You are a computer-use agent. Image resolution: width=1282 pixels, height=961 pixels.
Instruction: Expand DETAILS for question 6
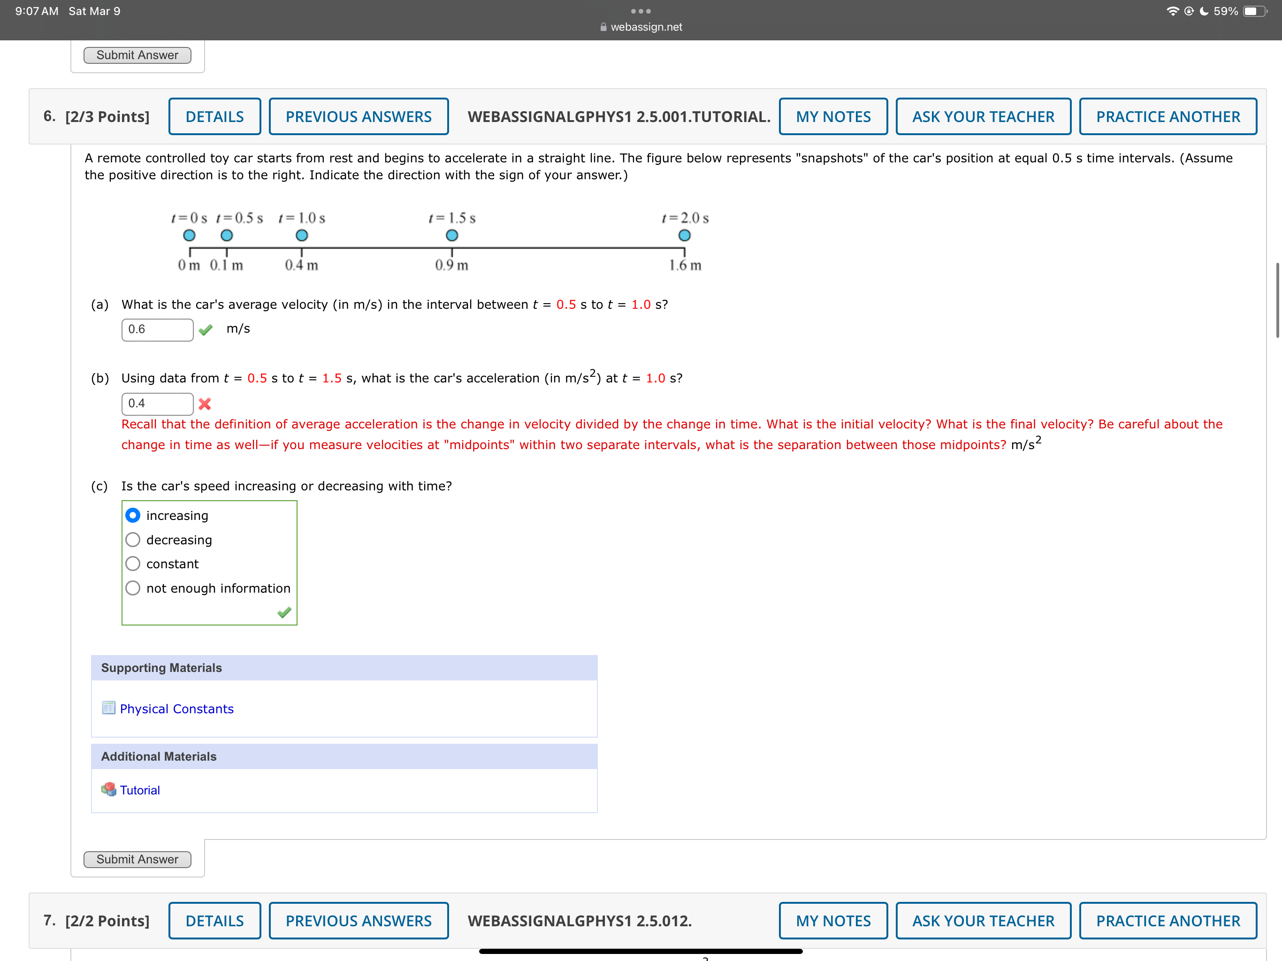pos(214,116)
